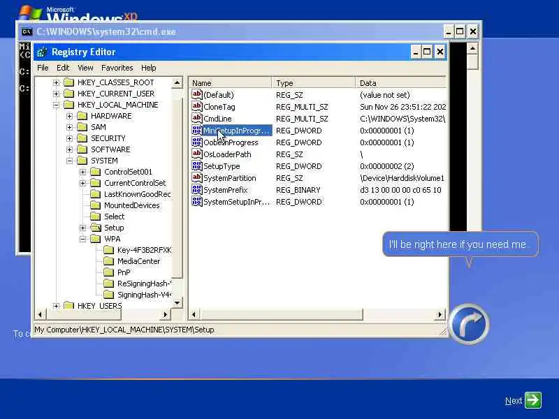This screenshot has width=559, height=419.
Task: Expand the HARDWARE key
Action: pyautogui.click(x=69, y=116)
